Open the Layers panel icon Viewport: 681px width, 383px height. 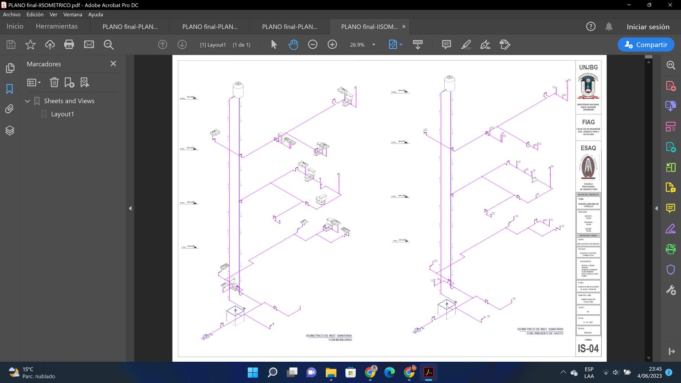point(10,130)
